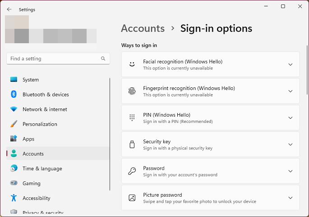The height and width of the screenshot is (217, 309).
Task: Expand the Security key chevron
Action: (x=290, y=145)
